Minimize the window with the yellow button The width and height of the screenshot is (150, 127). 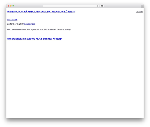(x=11, y=6)
